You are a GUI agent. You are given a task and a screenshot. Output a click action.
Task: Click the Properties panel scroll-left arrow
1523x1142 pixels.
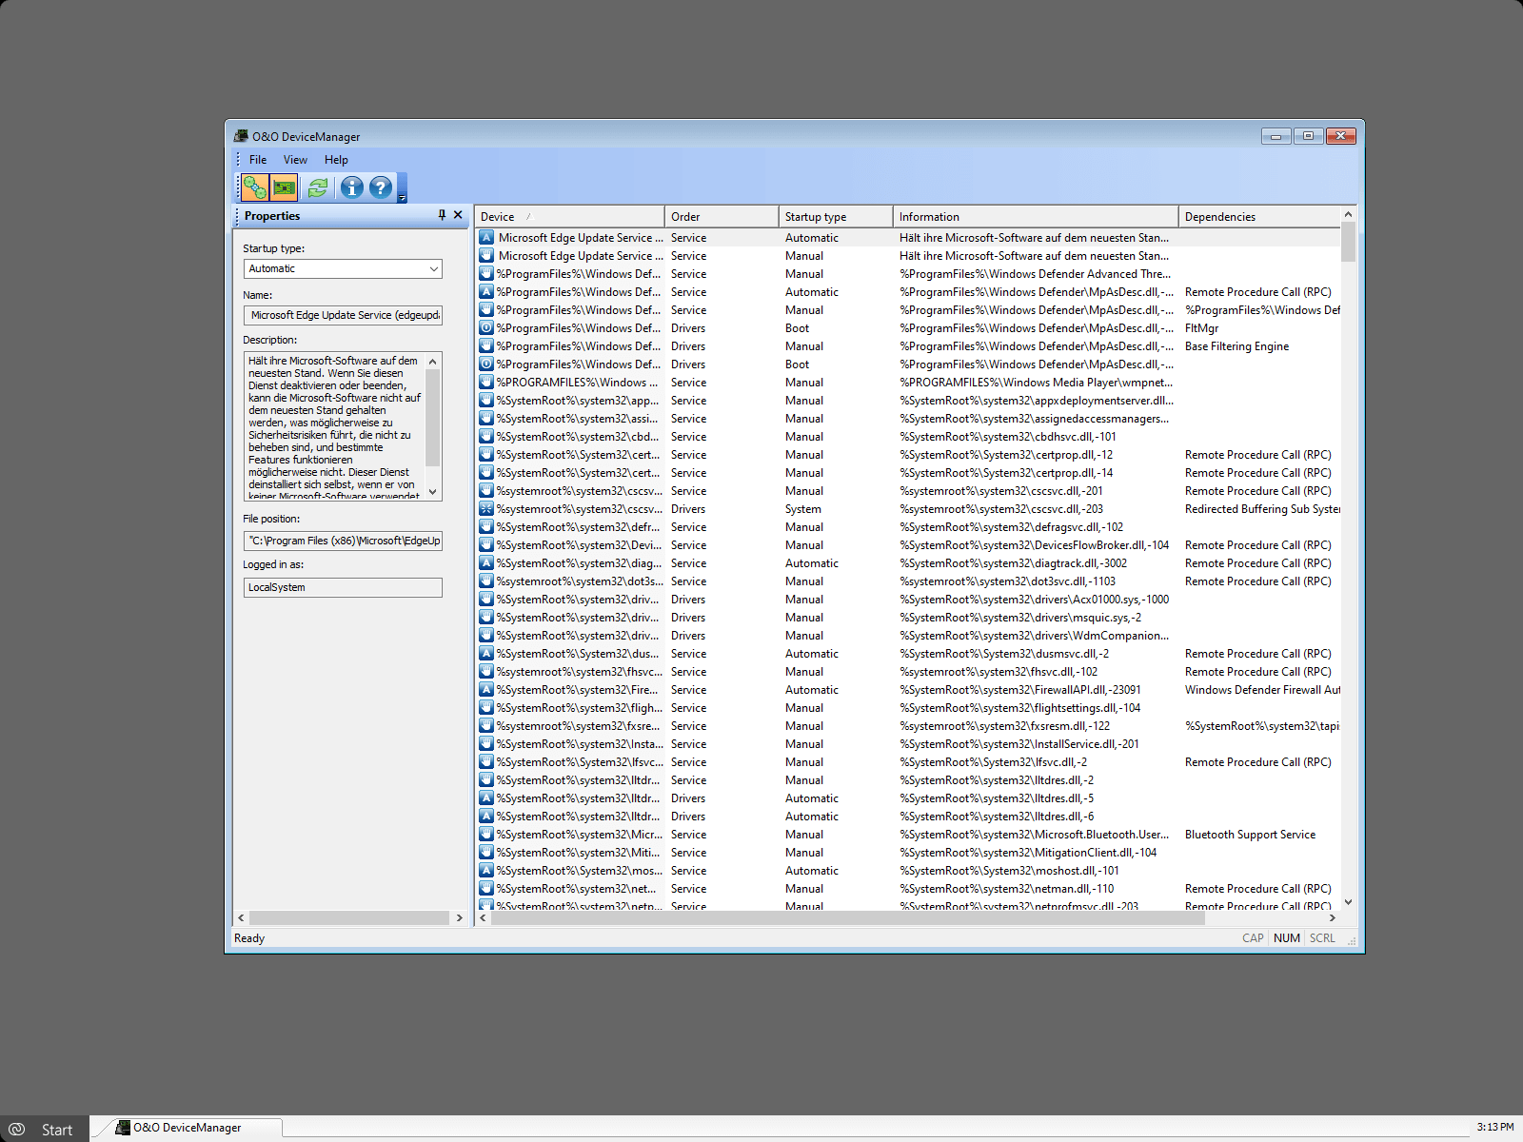click(241, 918)
